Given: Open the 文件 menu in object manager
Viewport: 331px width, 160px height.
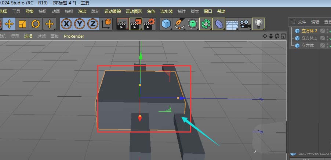Looking at the screenshot, I should pos(302,22).
